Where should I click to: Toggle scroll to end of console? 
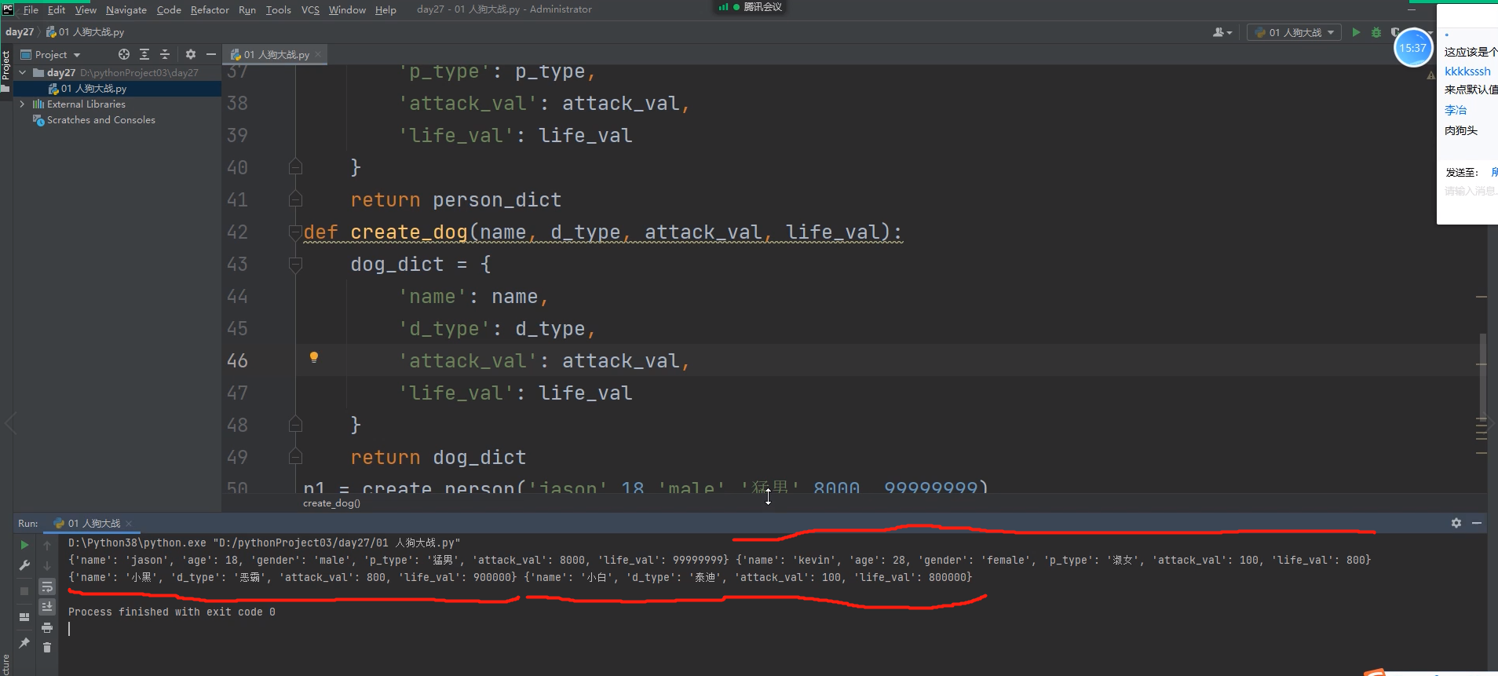(x=47, y=606)
